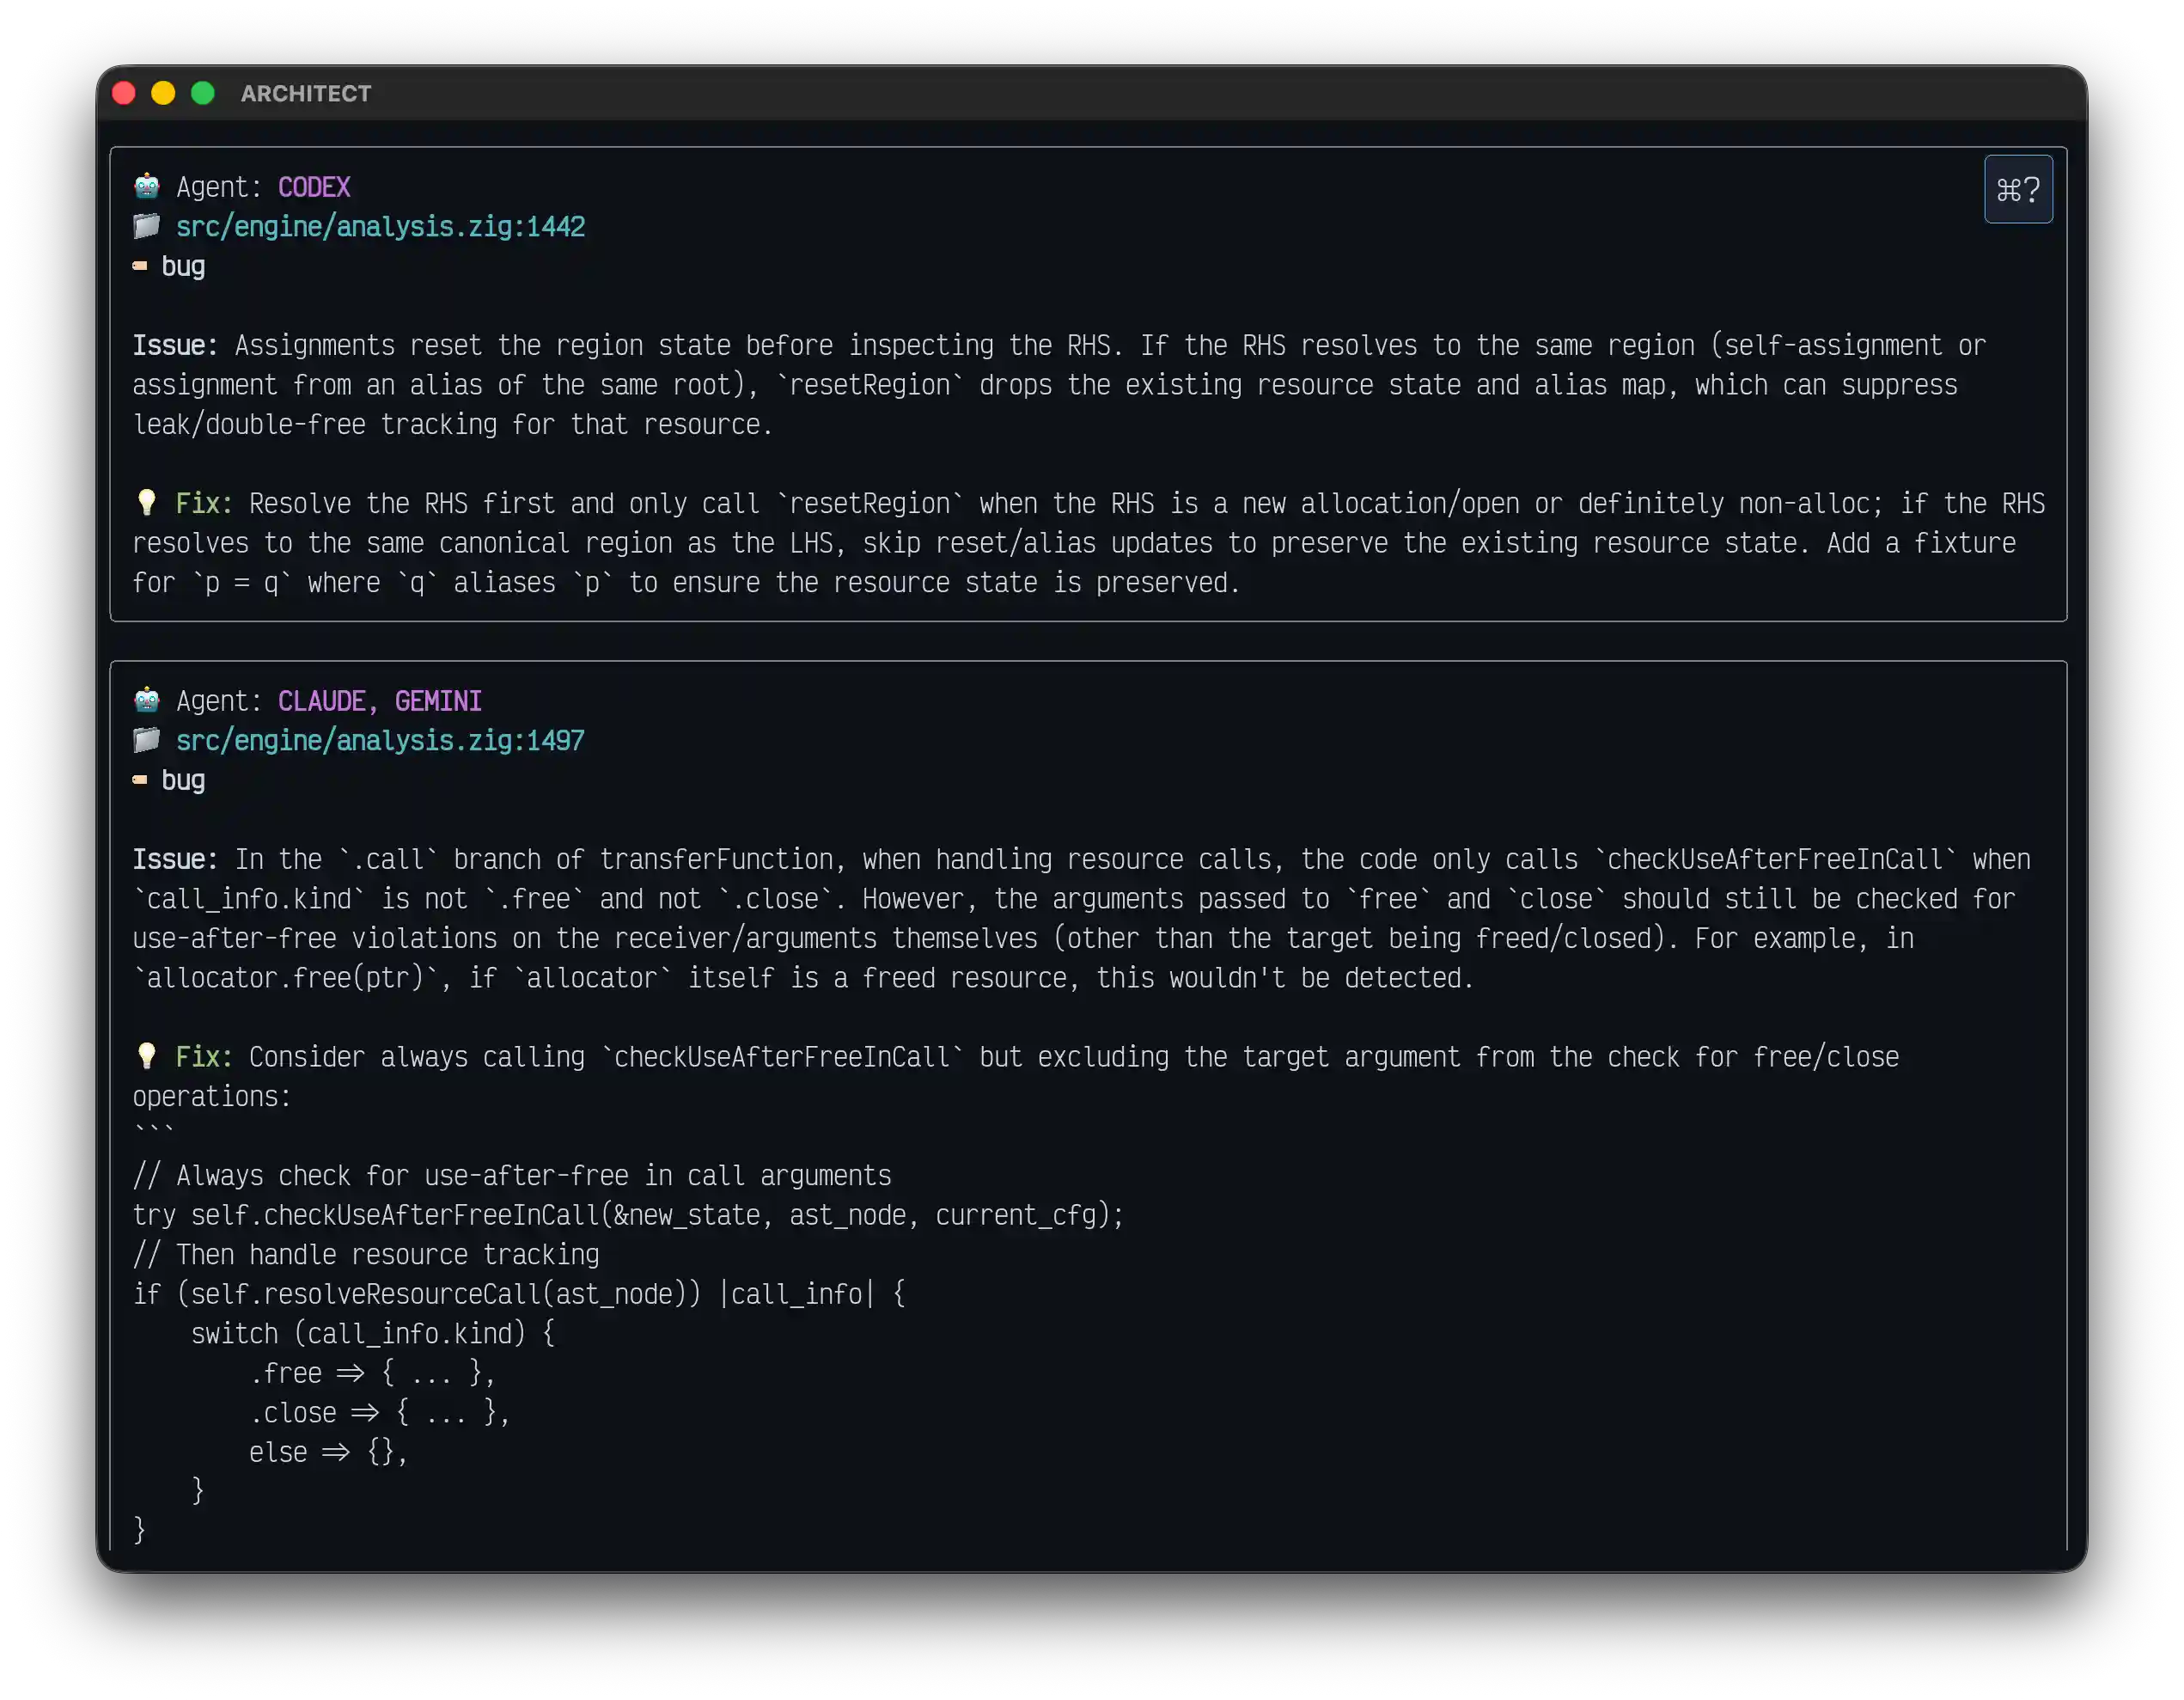Click the lightbulb icon in the CLAUDE, GEMINI card
The image size is (2184, 1700).
[x=147, y=1056]
